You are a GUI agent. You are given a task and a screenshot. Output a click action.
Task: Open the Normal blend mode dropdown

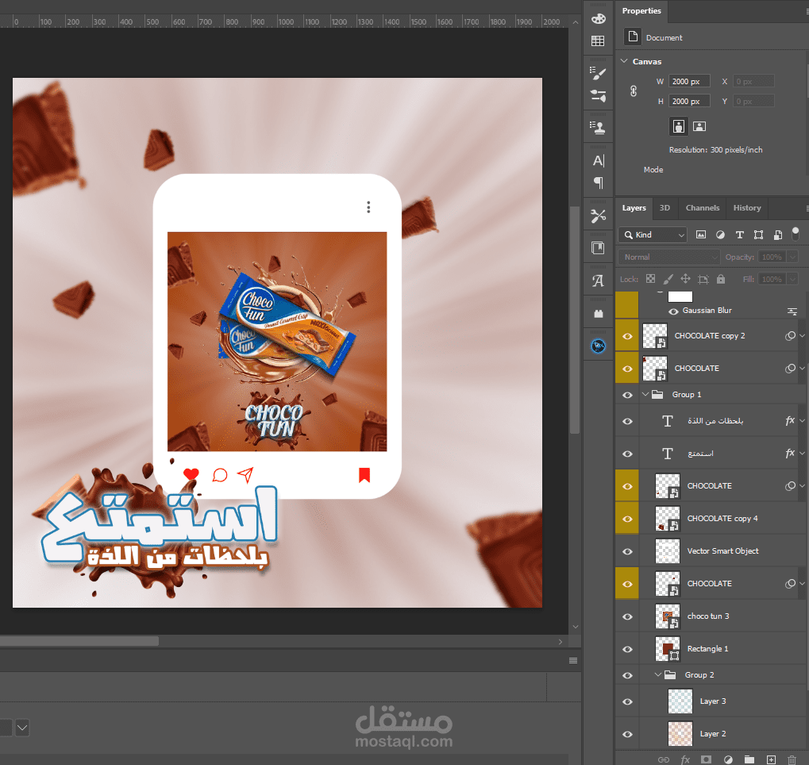(668, 257)
